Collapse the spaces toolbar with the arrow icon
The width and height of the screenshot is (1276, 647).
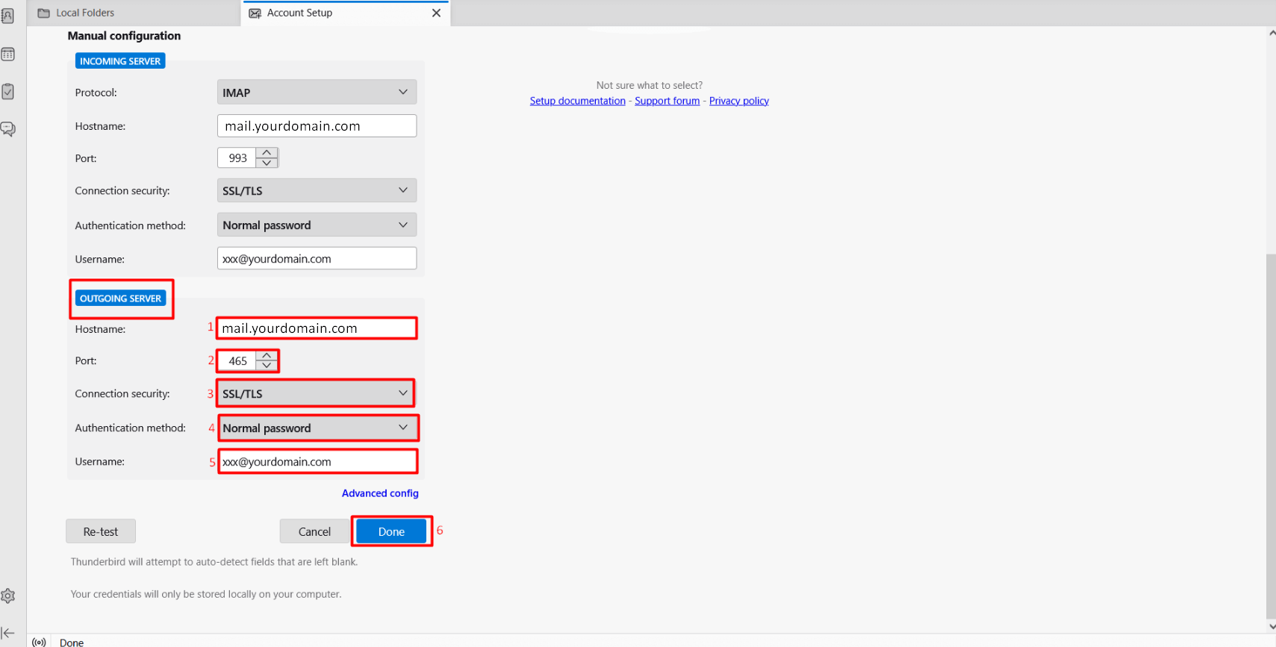click(8, 633)
